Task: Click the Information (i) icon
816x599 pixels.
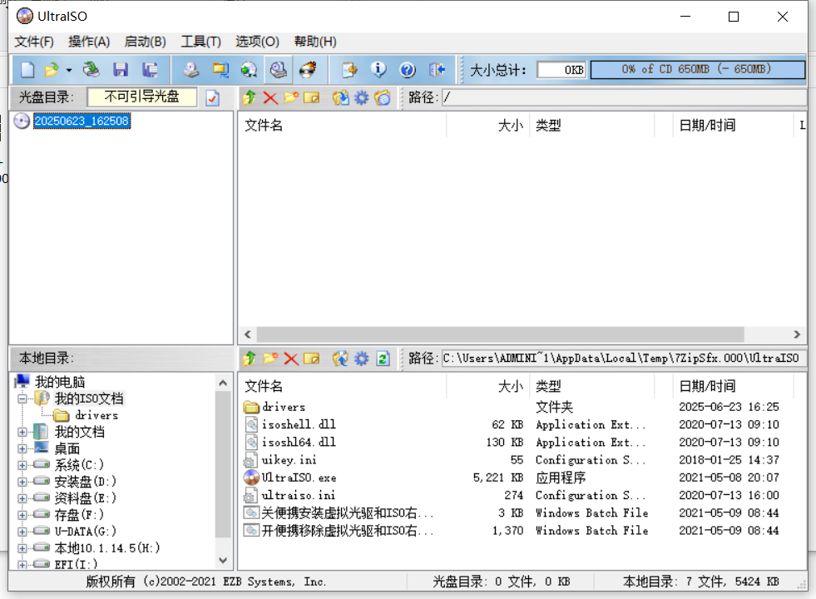Action: (x=378, y=69)
